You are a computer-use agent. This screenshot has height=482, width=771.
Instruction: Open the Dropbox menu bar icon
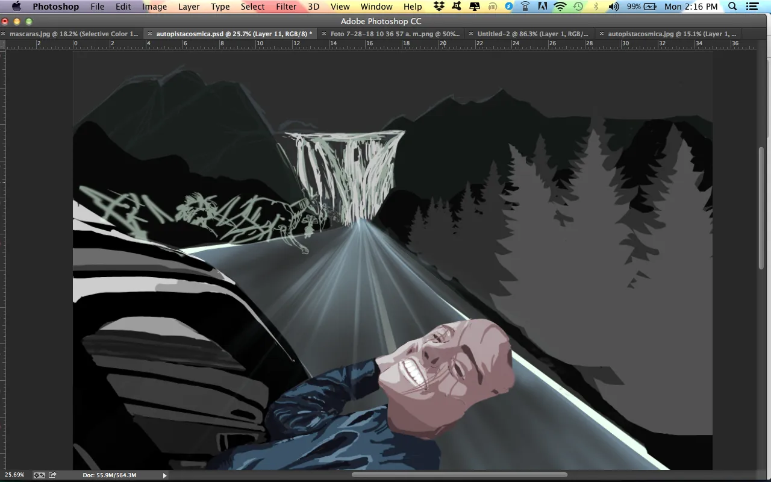[439, 7]
